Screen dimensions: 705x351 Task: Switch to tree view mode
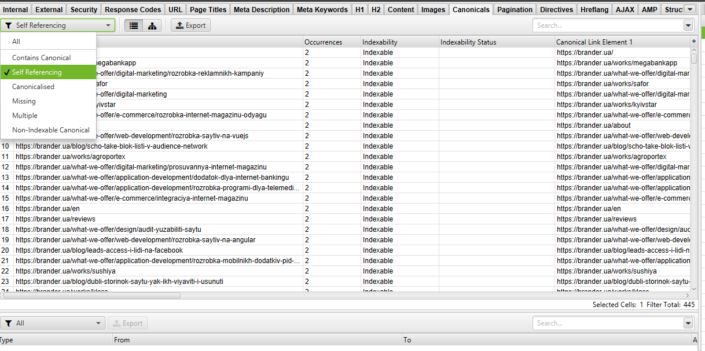tap(152, 25)
